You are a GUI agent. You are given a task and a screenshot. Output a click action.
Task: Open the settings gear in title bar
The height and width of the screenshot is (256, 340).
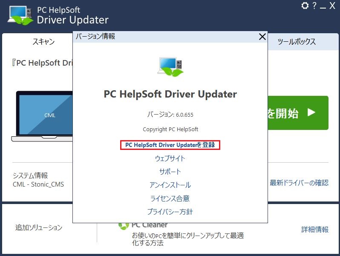click(305, 6)
